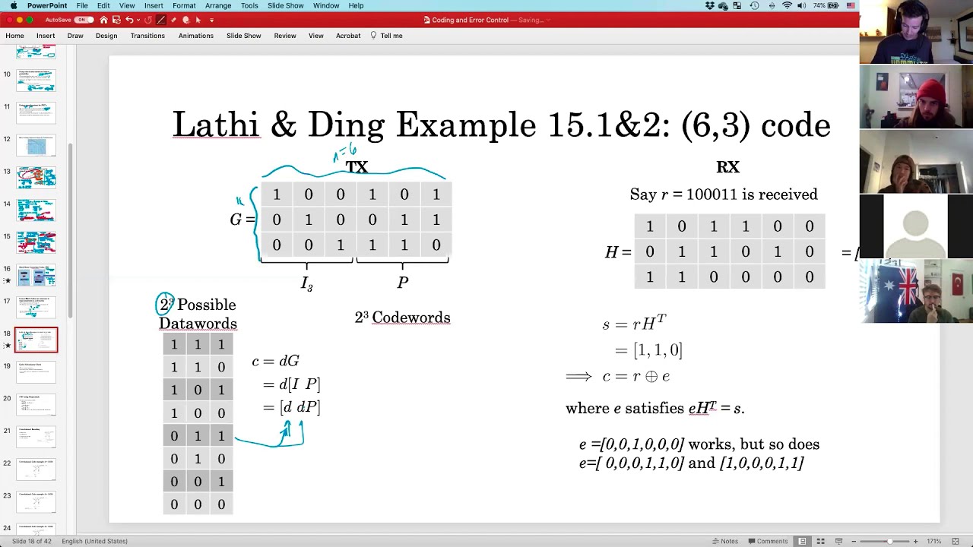
Task: Click the '2³ Codewords' text on slide
Action: click(x=402, y=318)
